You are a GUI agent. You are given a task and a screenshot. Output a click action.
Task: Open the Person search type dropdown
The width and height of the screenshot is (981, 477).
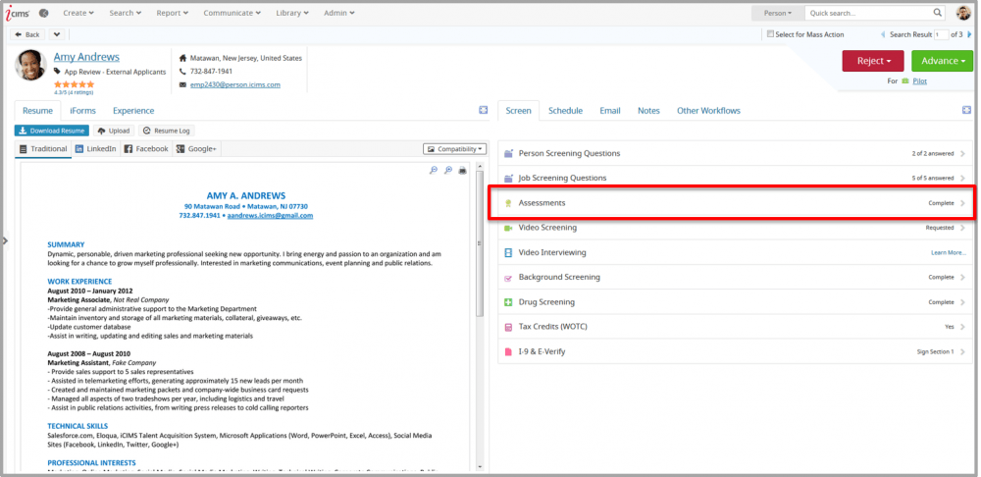tap(778, 14)
